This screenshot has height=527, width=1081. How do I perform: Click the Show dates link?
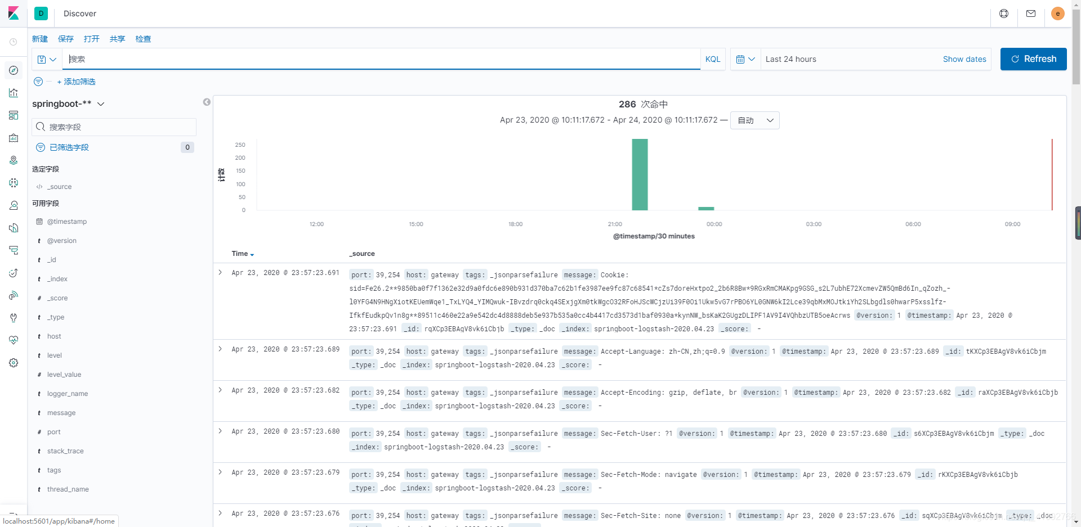coord(964,59)
